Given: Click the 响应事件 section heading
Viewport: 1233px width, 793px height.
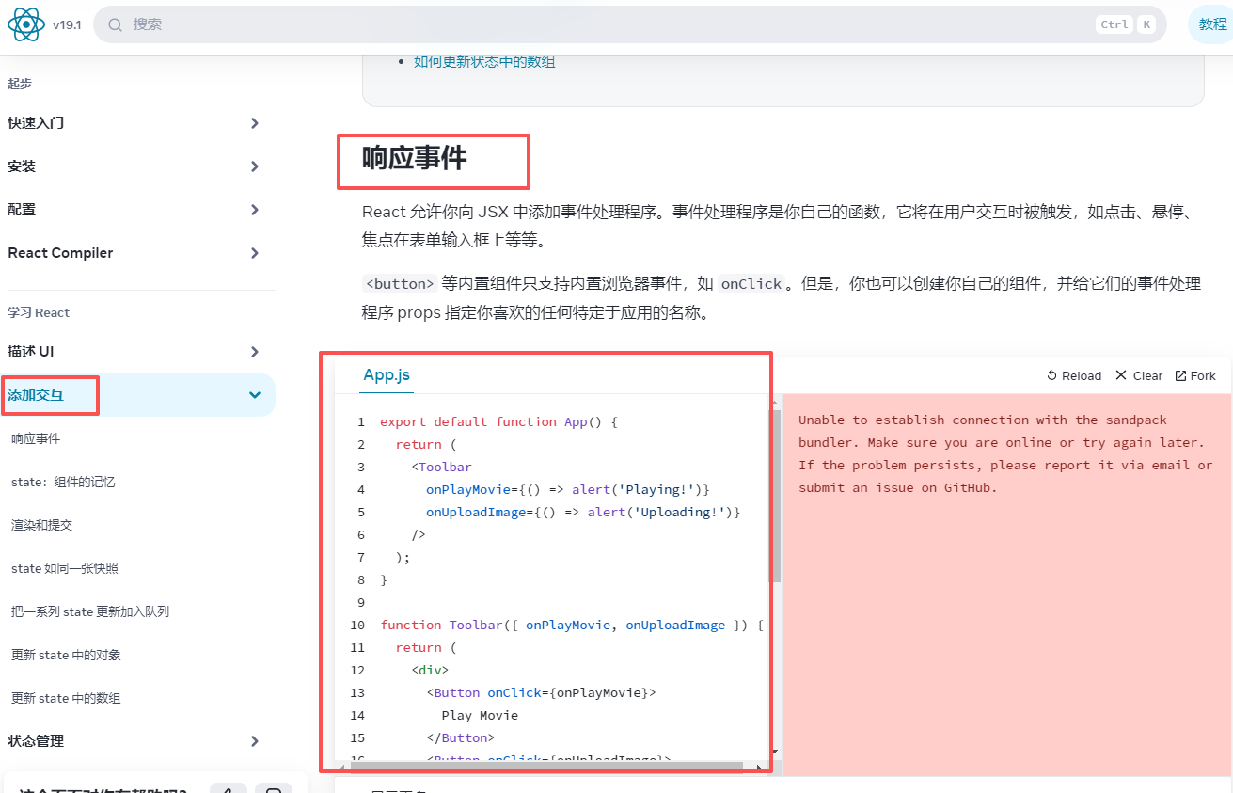Looking at the screenshot, I should 415,158.
